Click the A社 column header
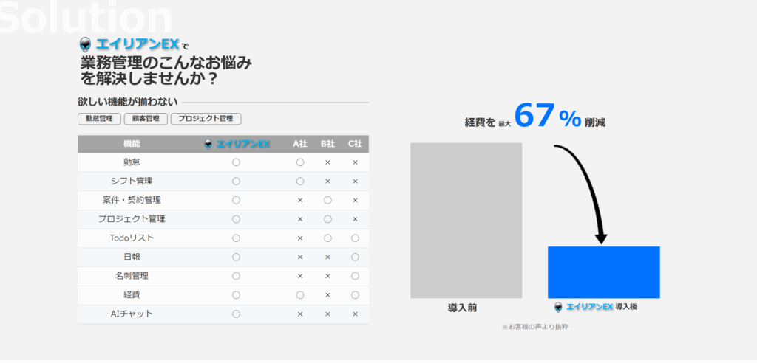Viewport: 757px width, 363px height. pos(300,144)
